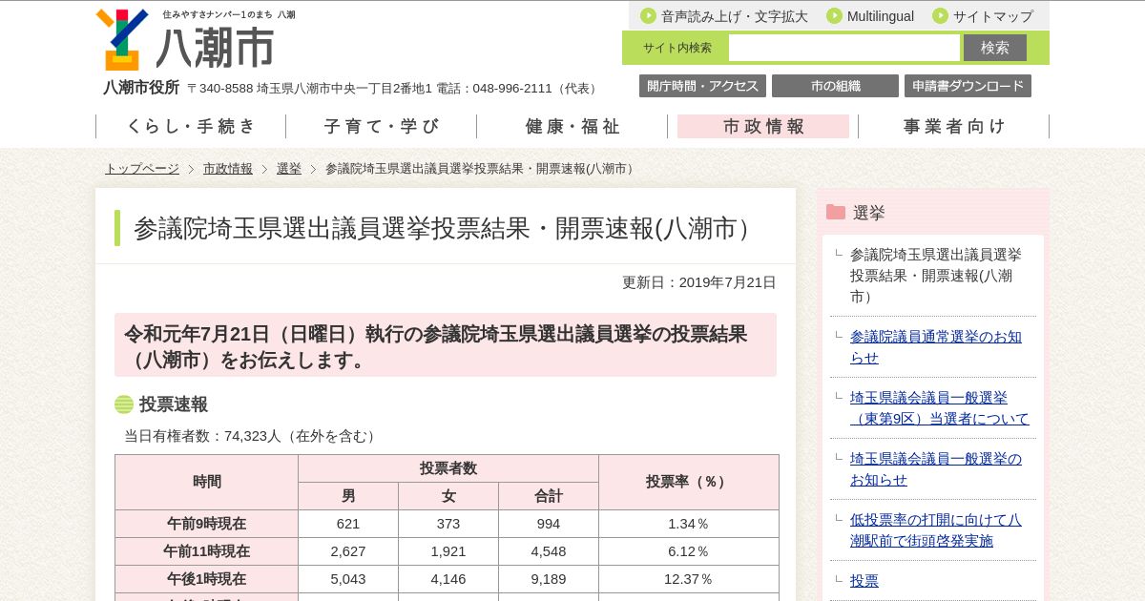This screenshot has height=601, width=1145.
Task: Click cell value 1.34％
Action: tap(689, 524)
